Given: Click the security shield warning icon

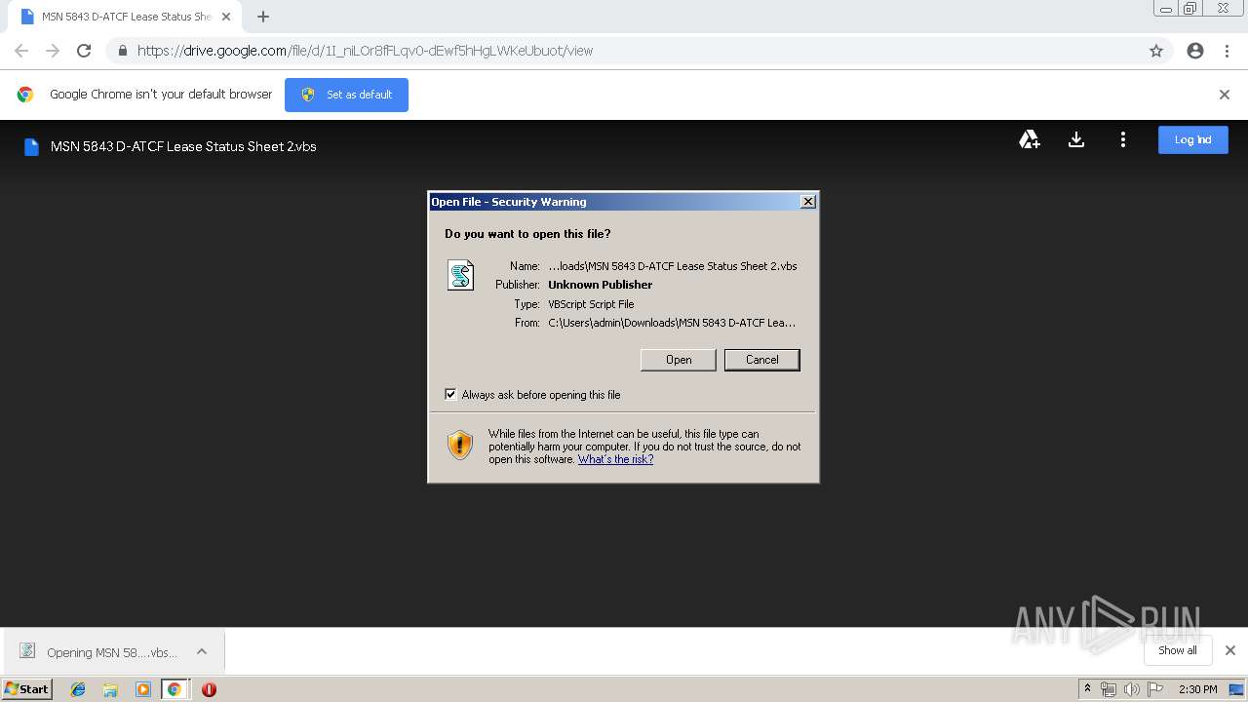Looking at the screenshot, I should pyautogui.click(x=460, y=445).
